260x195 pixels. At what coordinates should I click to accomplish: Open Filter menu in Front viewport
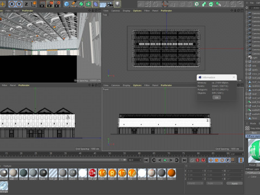[x=147, y=85]
